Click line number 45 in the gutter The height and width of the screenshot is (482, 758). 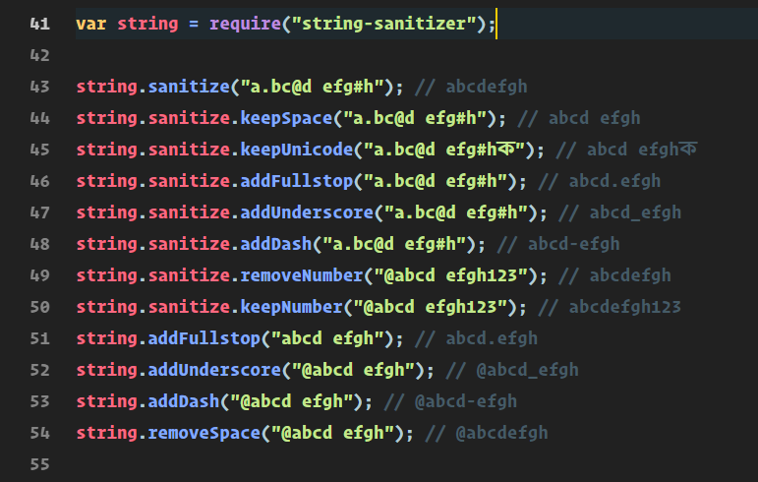(x=39, y=150)
